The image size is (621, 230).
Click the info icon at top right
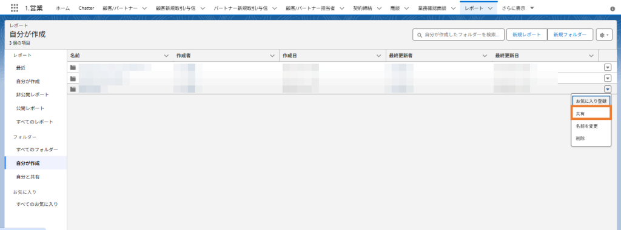[x=613, y=8]
